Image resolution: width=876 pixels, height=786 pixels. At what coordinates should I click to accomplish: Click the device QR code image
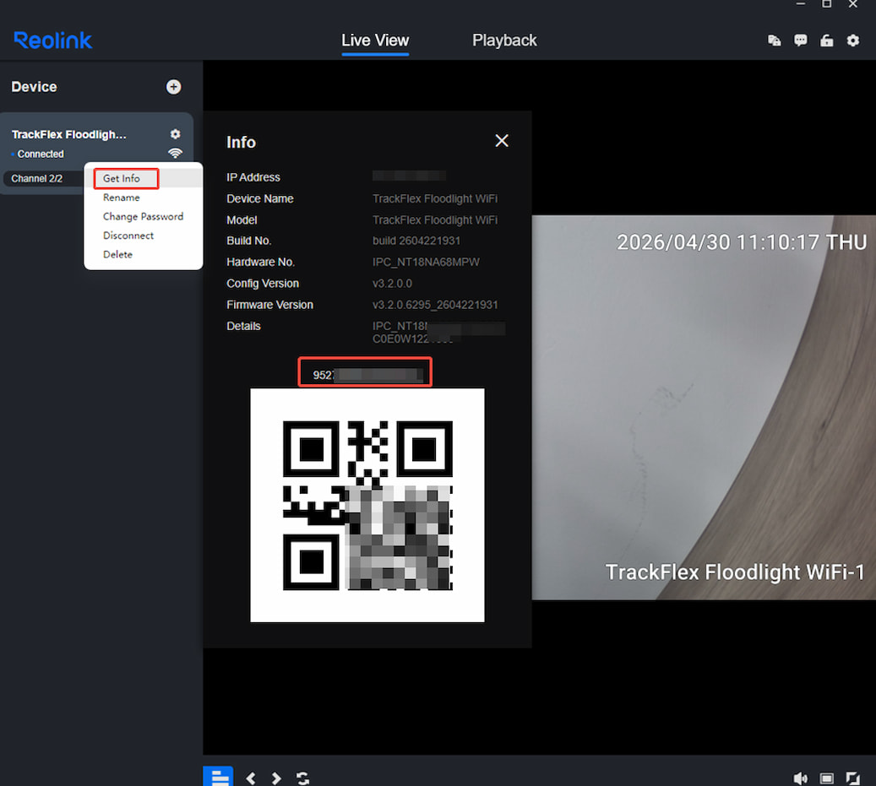tap(367, 505)
